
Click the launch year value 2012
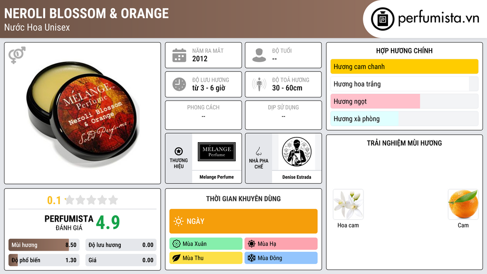point(200,59)
